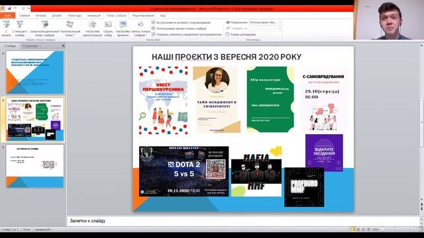This screenshot has width=424, height=238.
Task: Switch to the Анимация ribbon tab
Action: pos(94,16)
